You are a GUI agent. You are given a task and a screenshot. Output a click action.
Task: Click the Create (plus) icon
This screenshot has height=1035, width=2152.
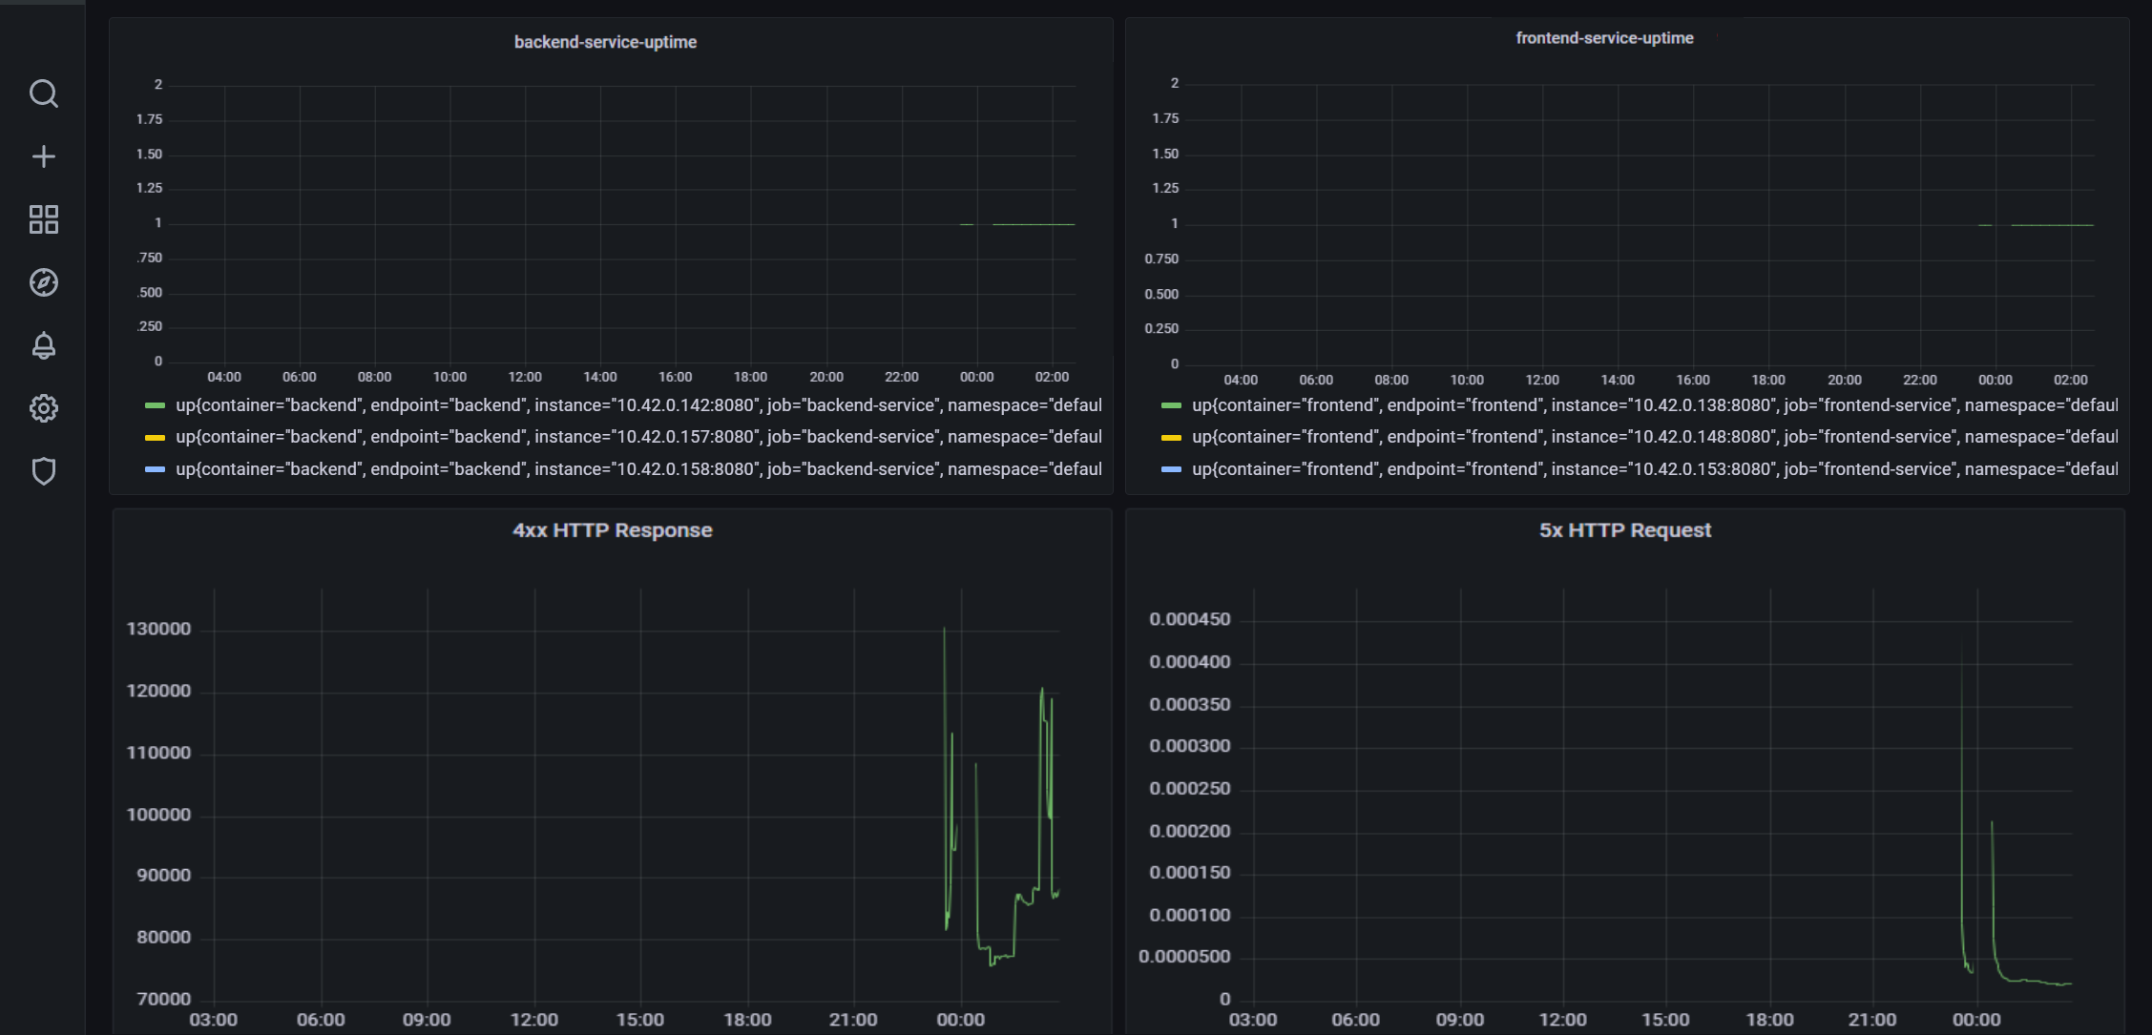tap(44, 156)
